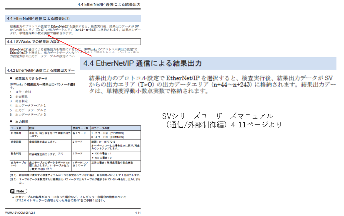Click list item '4. 出力データテーブル 1'
344x216 pixels.
tap(28, 106)
